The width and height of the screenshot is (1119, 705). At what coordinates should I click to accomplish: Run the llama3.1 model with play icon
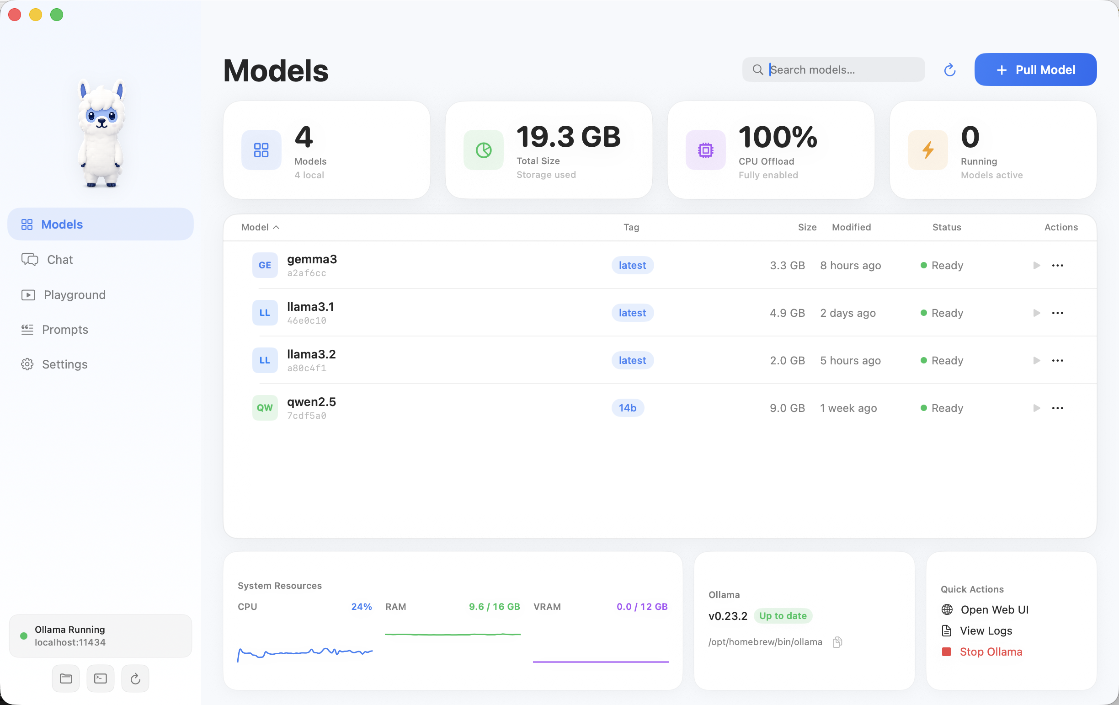[1036, 313]
